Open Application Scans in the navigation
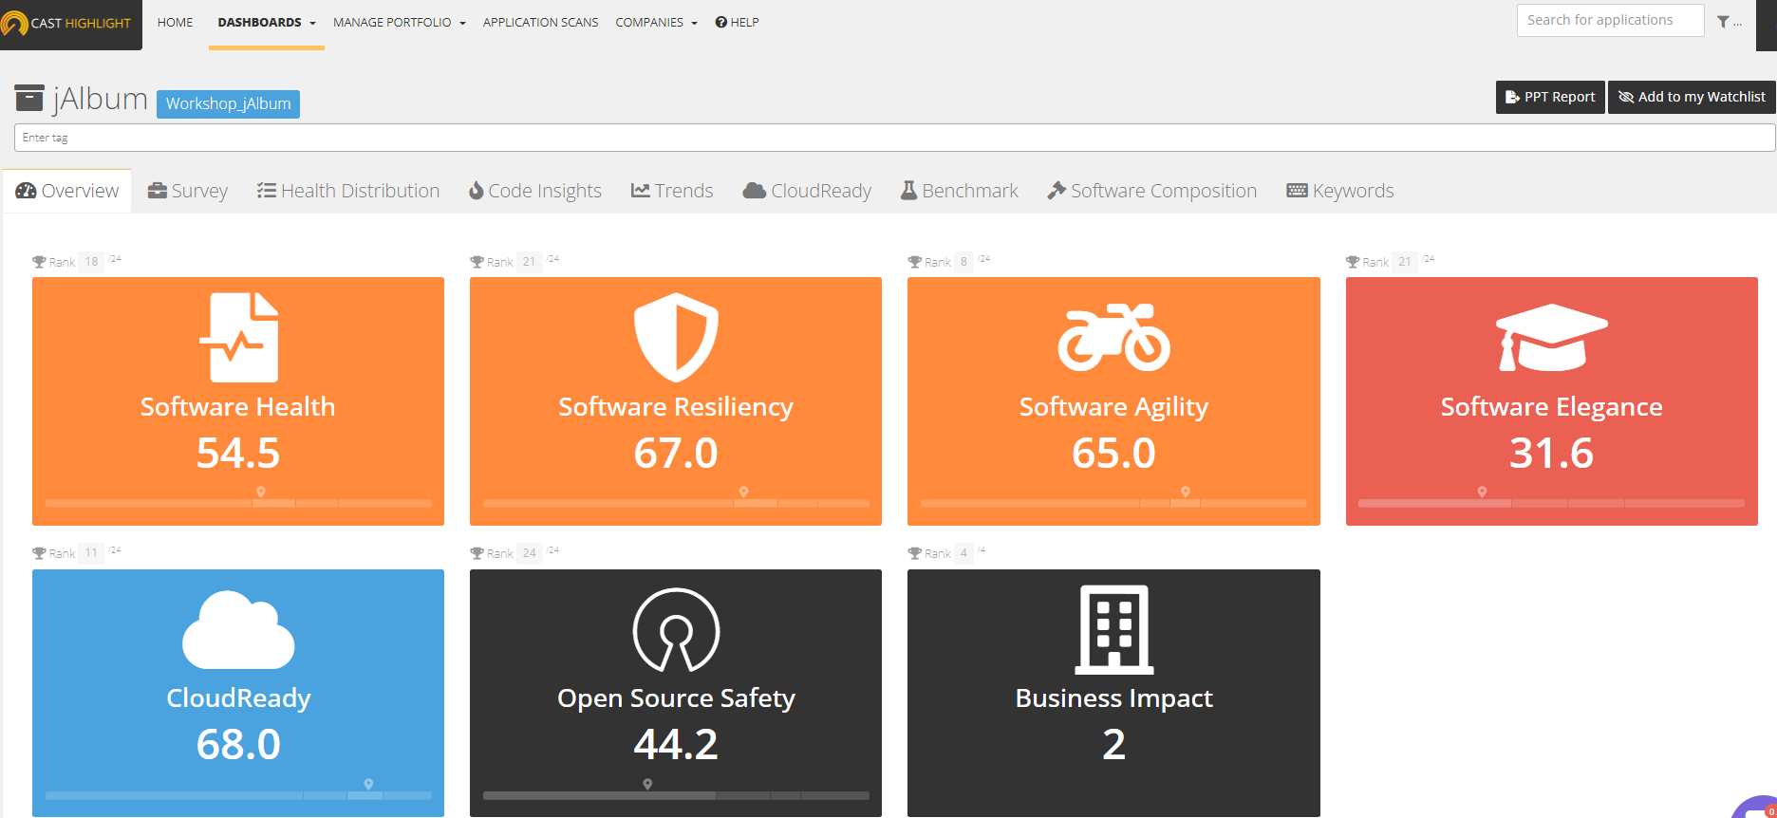Image resolution: width=1777 pixels, height=818 pixels. click(540, 23)
